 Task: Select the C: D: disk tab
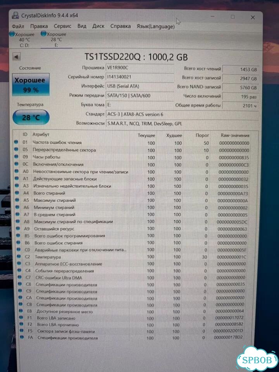coord(23,40)
